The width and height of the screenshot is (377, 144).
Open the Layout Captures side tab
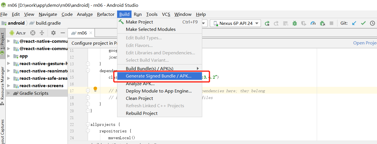(3, 132)
